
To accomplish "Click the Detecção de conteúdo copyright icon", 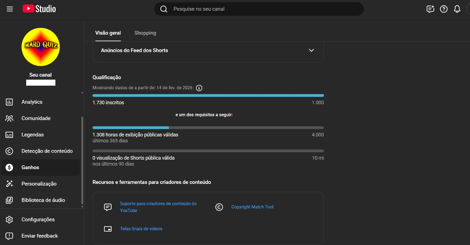I will (9, 151).
